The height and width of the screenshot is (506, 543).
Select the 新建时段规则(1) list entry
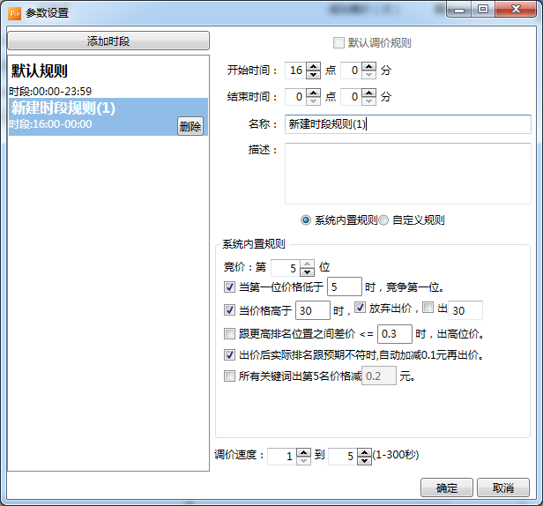click(x=108, y=116)
